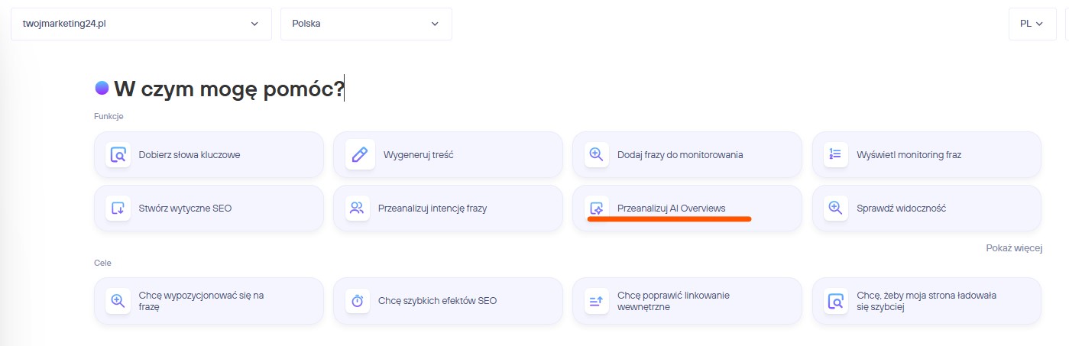Click the numbered list icon for monitoring fraz
The width and height of the screenshot is (1069, 346).
click(836, 154)
